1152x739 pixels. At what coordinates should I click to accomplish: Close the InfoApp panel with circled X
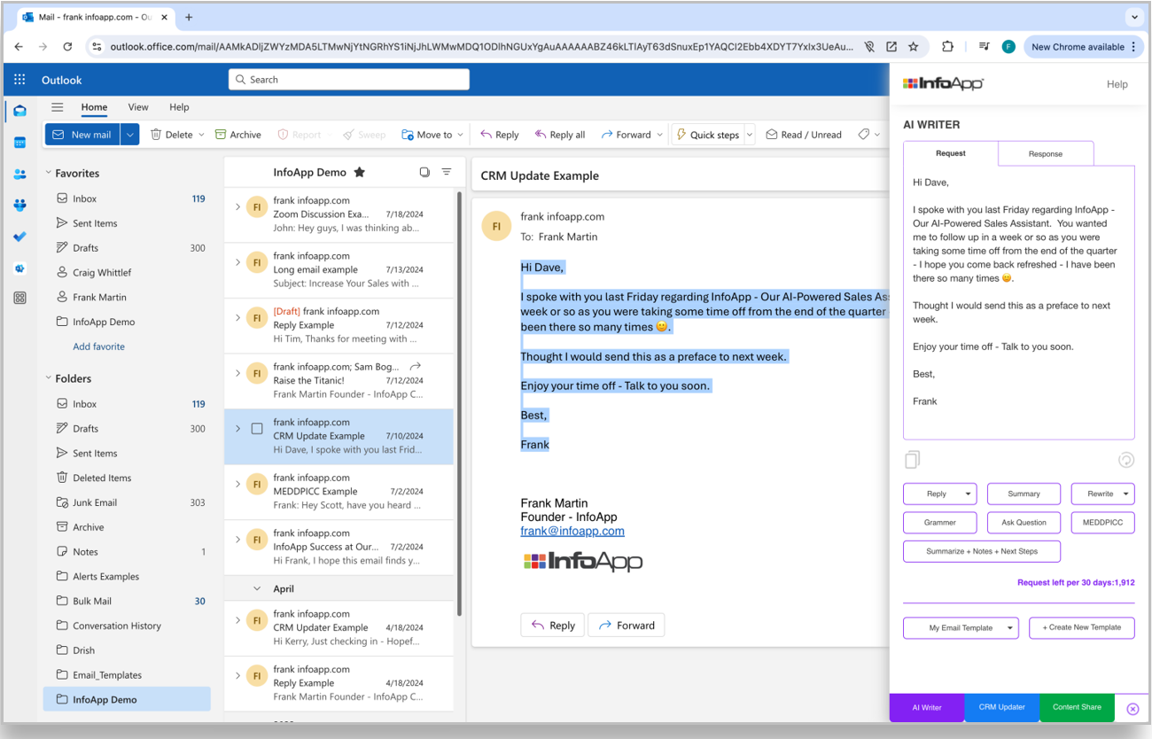1133,709
